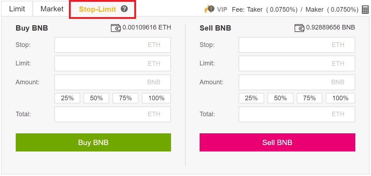The image size is (371, 176).
Task: Click the ETH wallet icon under Buy BNB
Action: pos(116,28)
